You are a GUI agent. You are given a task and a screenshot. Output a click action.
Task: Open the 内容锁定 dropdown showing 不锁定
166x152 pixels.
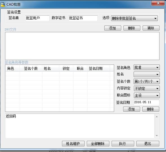click(147, 88)
